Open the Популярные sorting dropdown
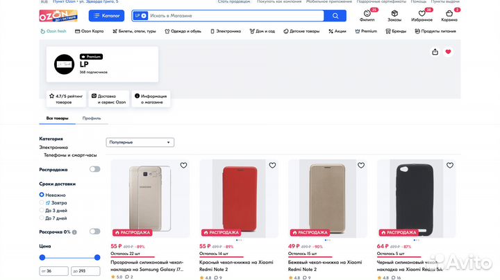The width and height of the screenshot is (500, 280). point(140,142)
